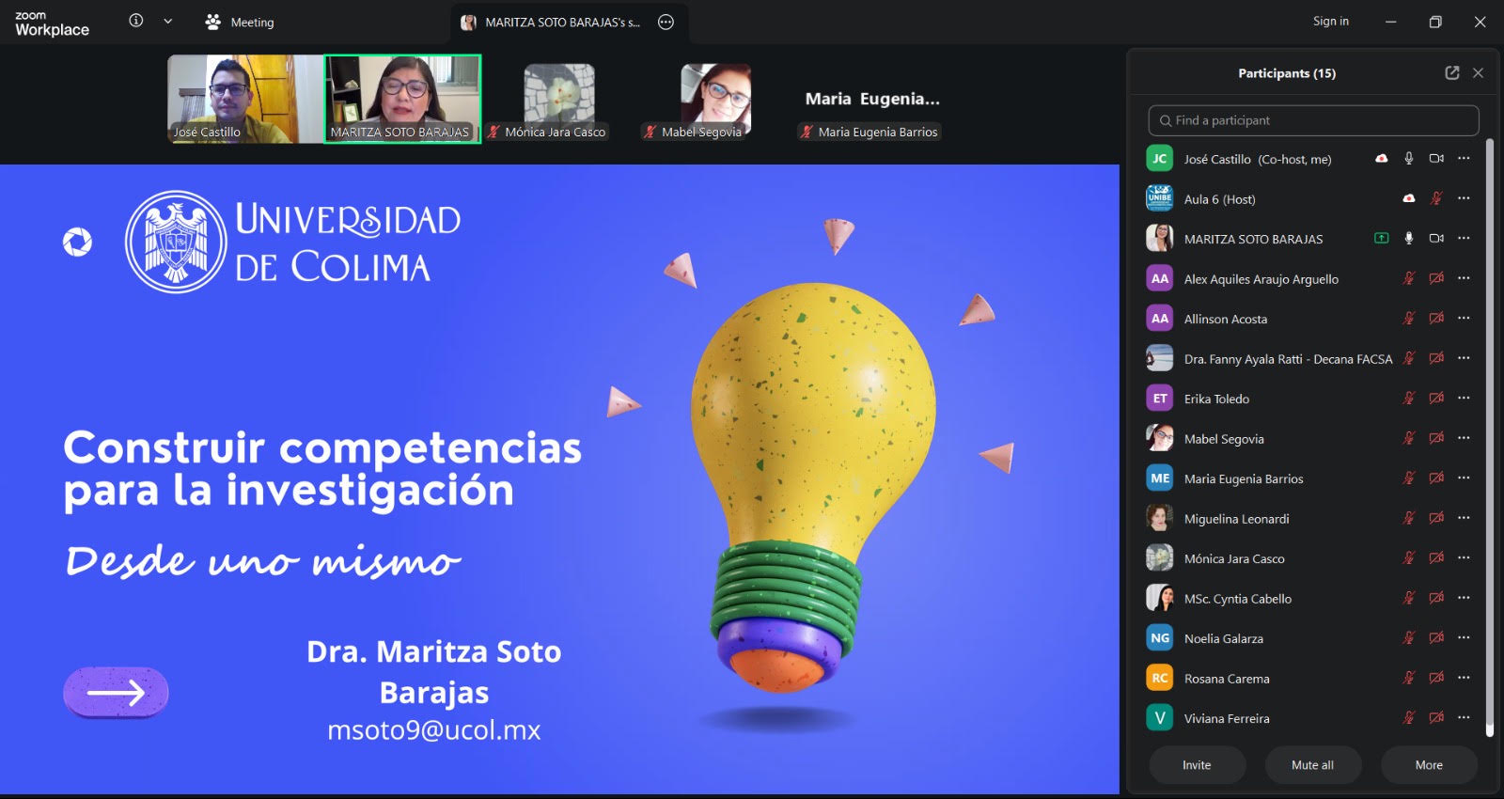
Task: Click Alex Aquiles Araujo Arguello muted mic
Action: pyautogui.click(x=1408, y=278)
